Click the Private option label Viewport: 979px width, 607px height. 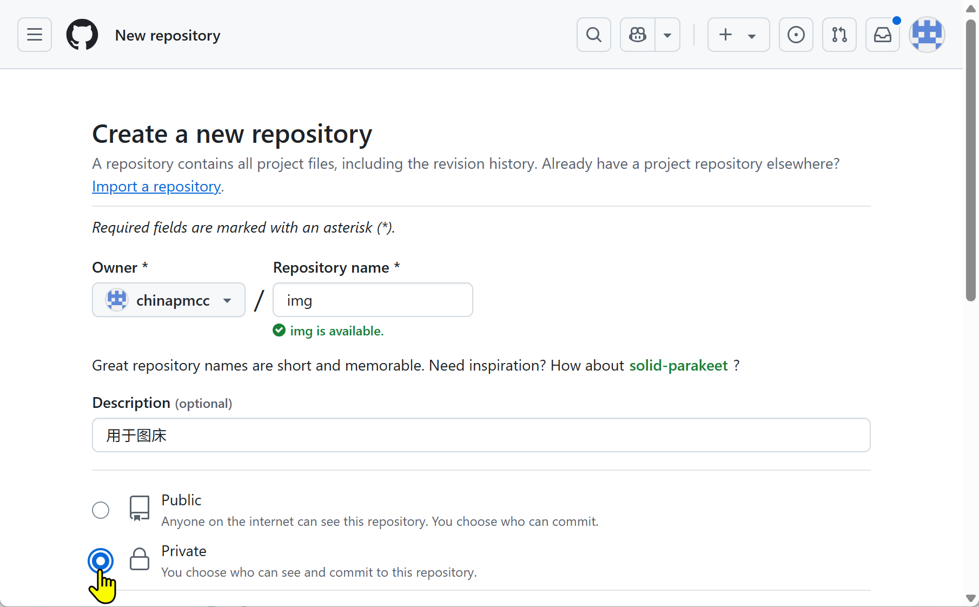click(184, 551)
